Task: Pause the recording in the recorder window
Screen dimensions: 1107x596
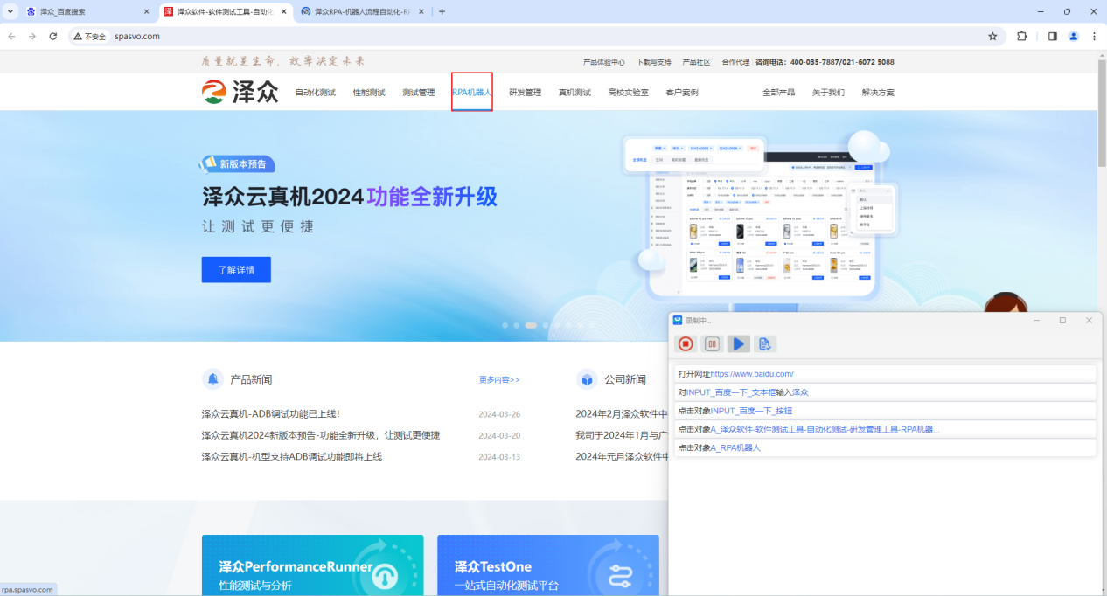Action: coord(713,344)
